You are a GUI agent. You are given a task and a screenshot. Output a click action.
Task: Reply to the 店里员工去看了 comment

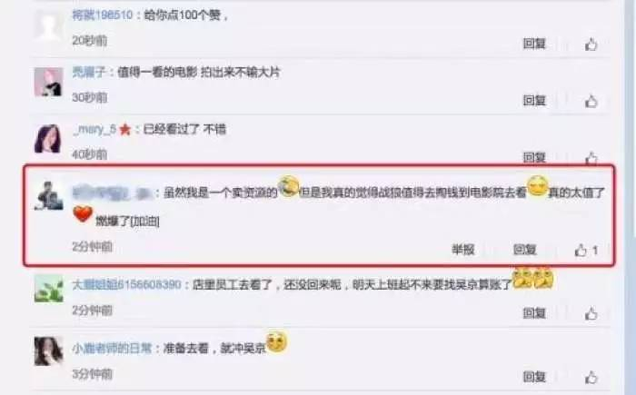pyautogui.click(x=534, y=312)
